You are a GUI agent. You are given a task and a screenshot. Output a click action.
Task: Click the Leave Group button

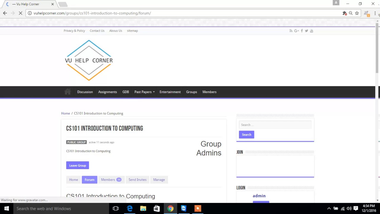(77, 166)
